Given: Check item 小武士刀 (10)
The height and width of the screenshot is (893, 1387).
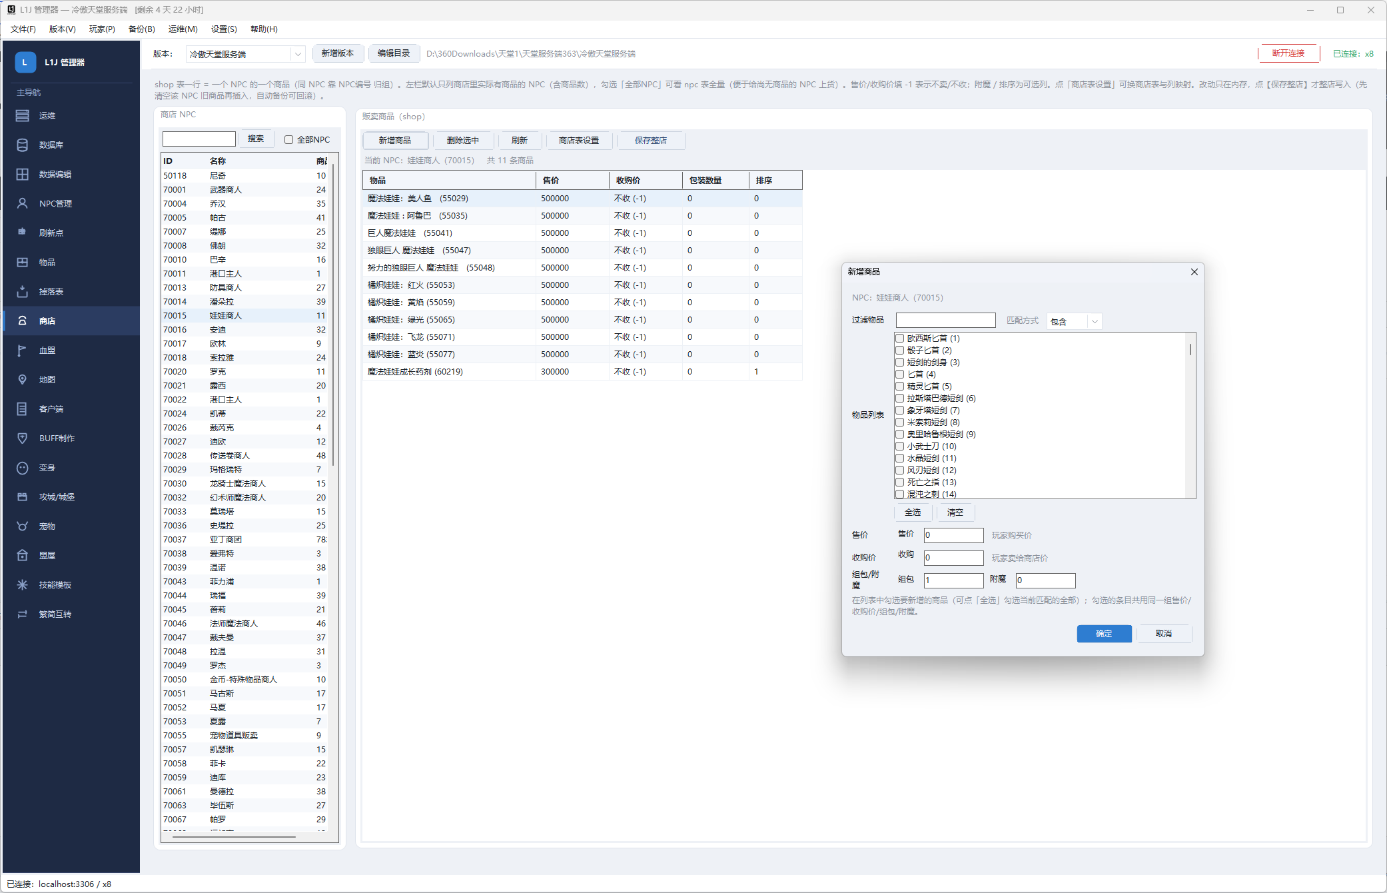Looking at the screenshot, I should pos(899,446).
